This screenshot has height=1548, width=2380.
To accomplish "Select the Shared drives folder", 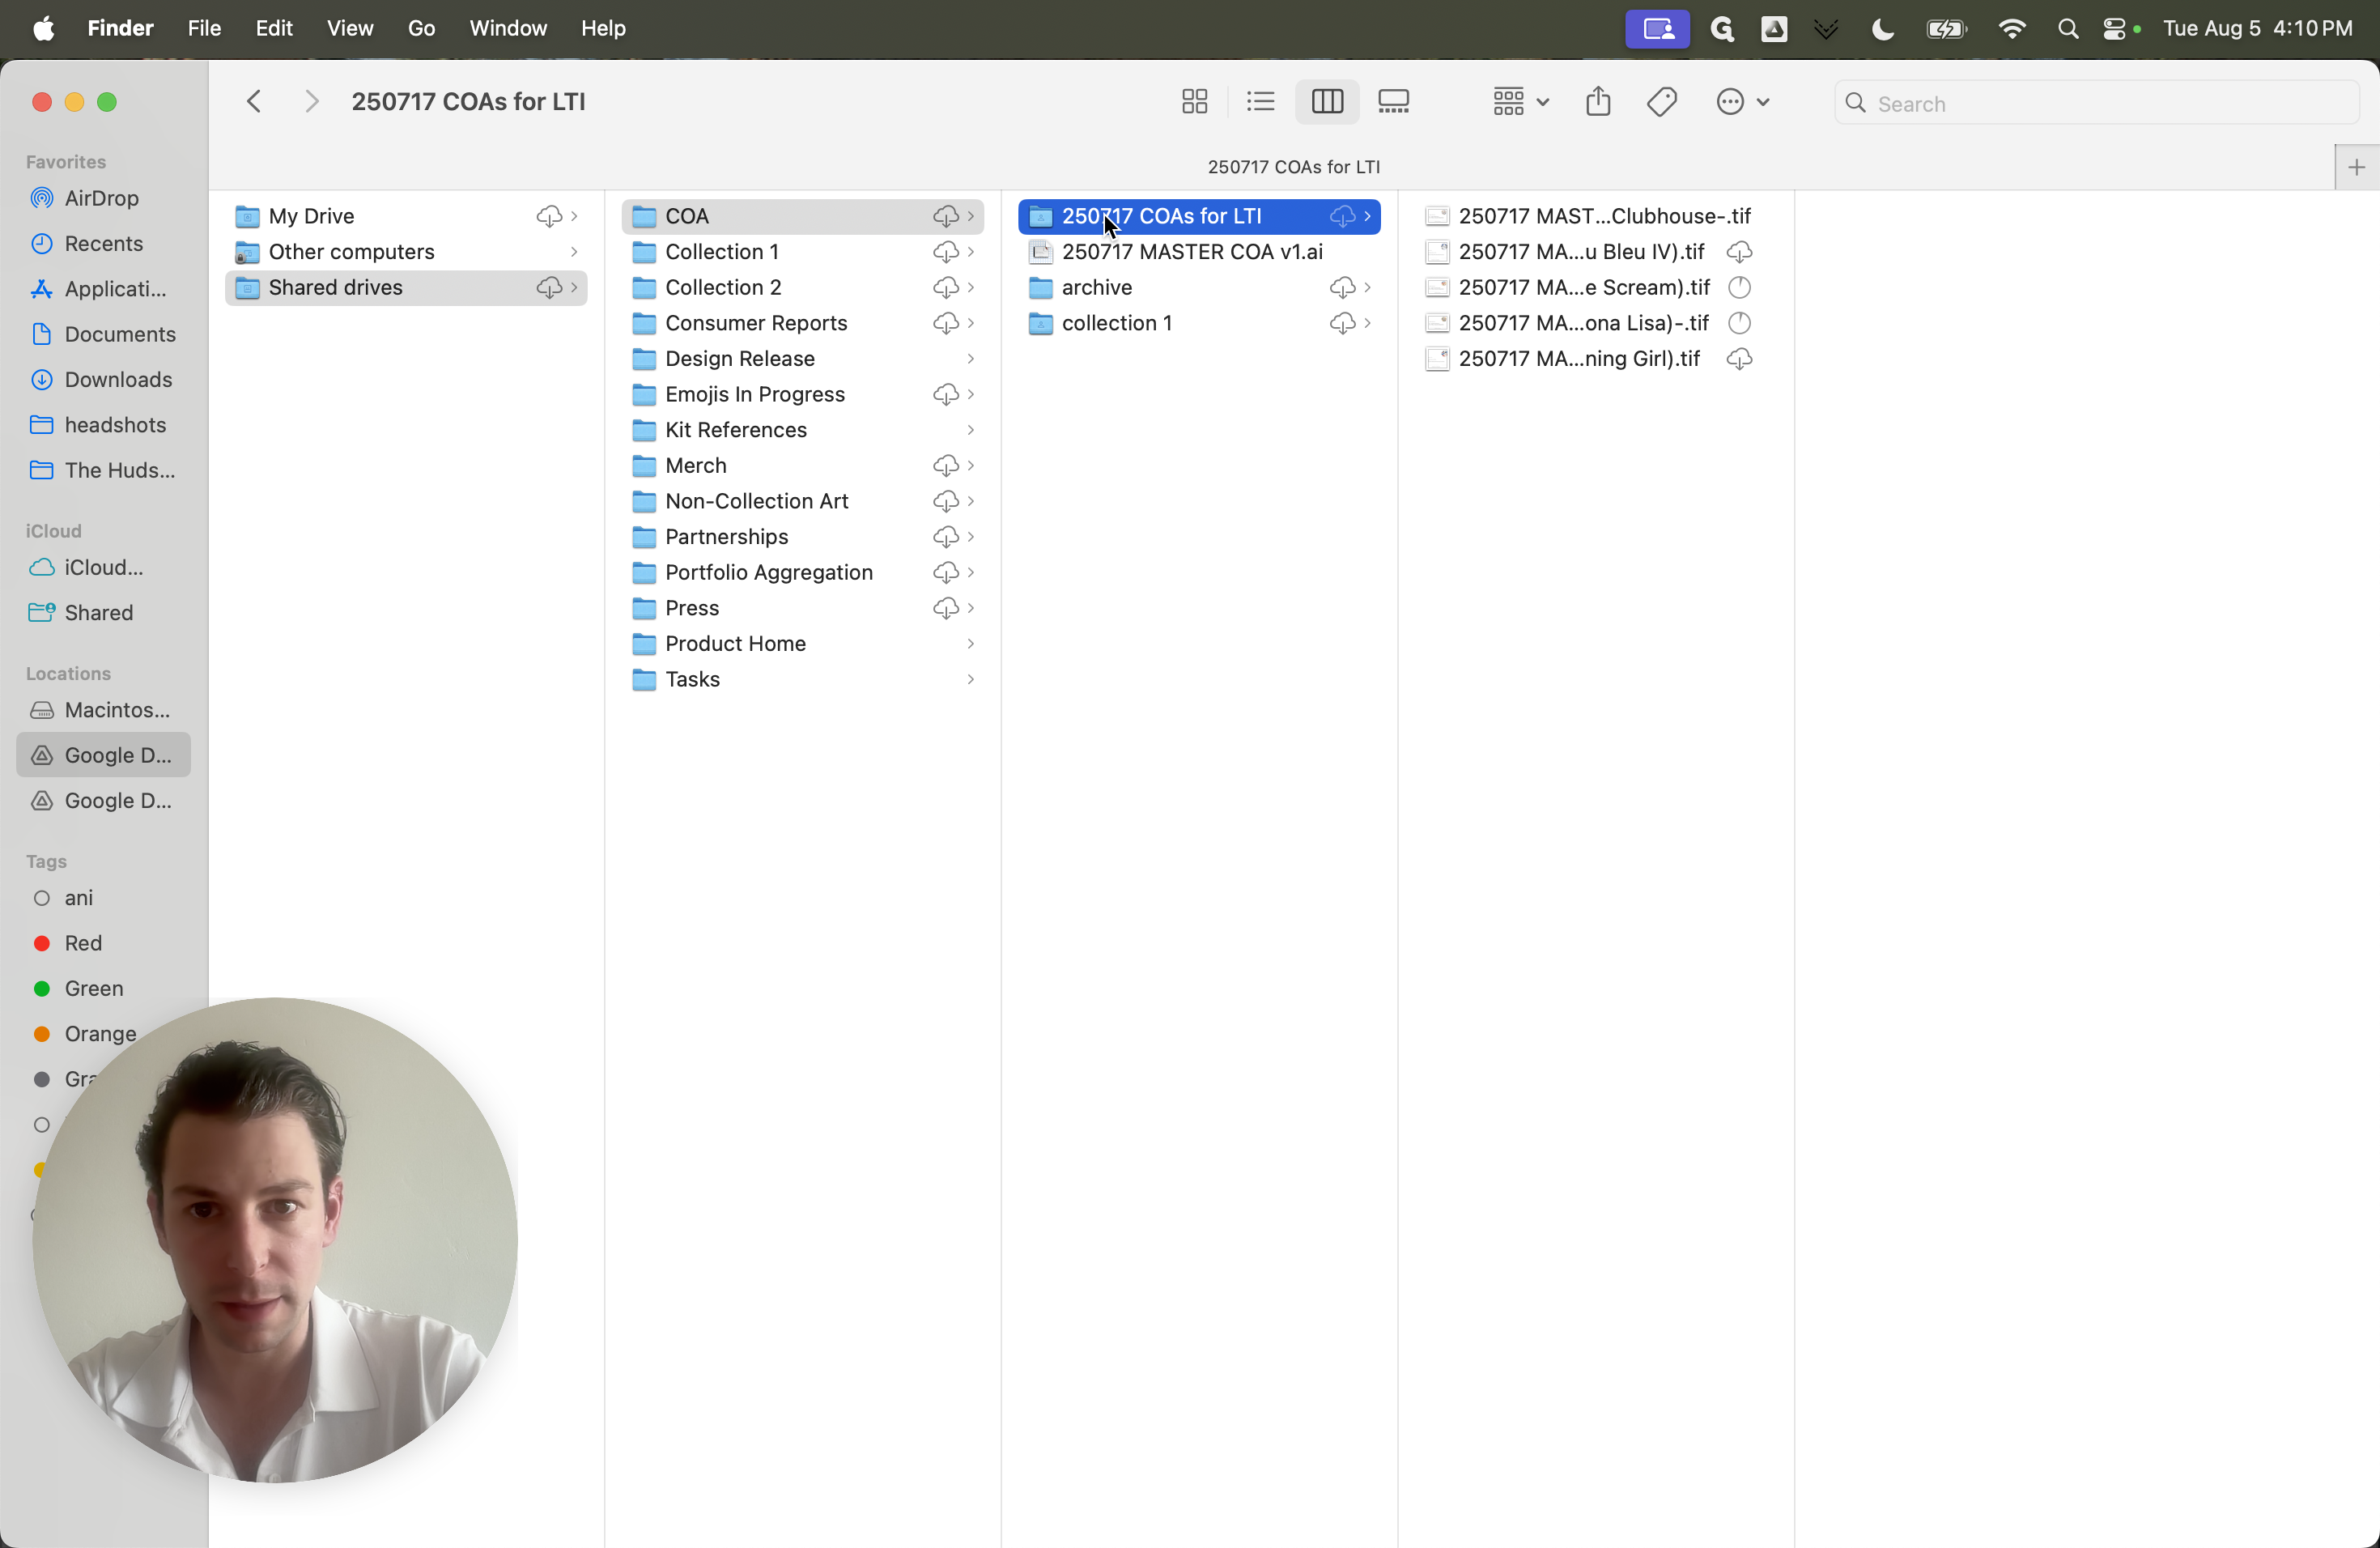I will pos(406,288).
